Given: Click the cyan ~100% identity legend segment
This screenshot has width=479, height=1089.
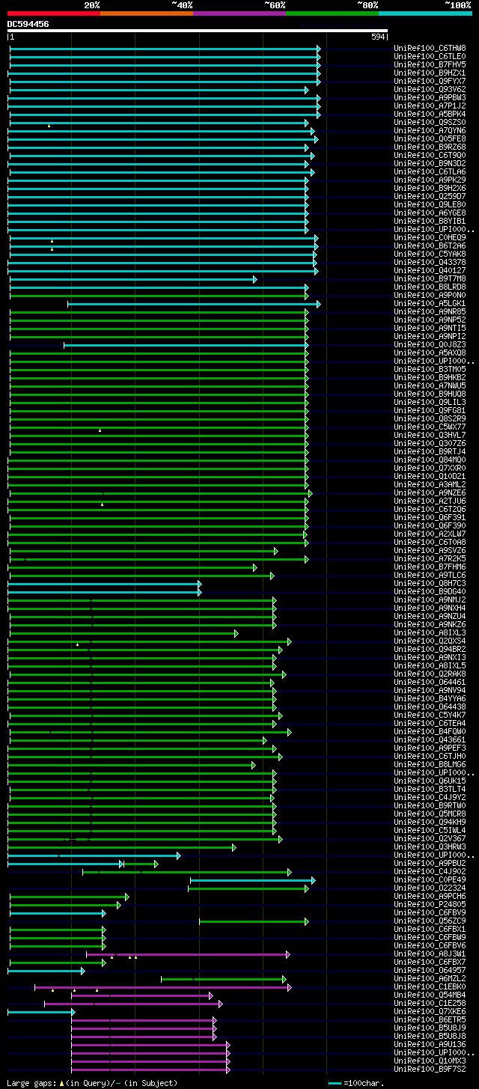Looking at the screenshot, I should tap(425, 13).
